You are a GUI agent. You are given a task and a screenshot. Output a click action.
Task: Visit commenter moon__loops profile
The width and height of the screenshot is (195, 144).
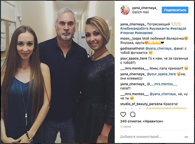pos(131,39)
